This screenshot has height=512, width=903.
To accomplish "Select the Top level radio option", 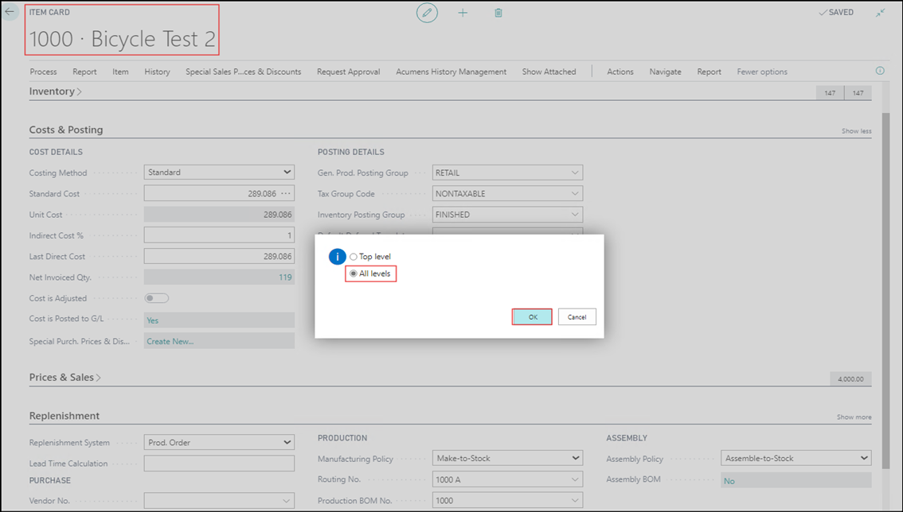I will tap(354, 257).
